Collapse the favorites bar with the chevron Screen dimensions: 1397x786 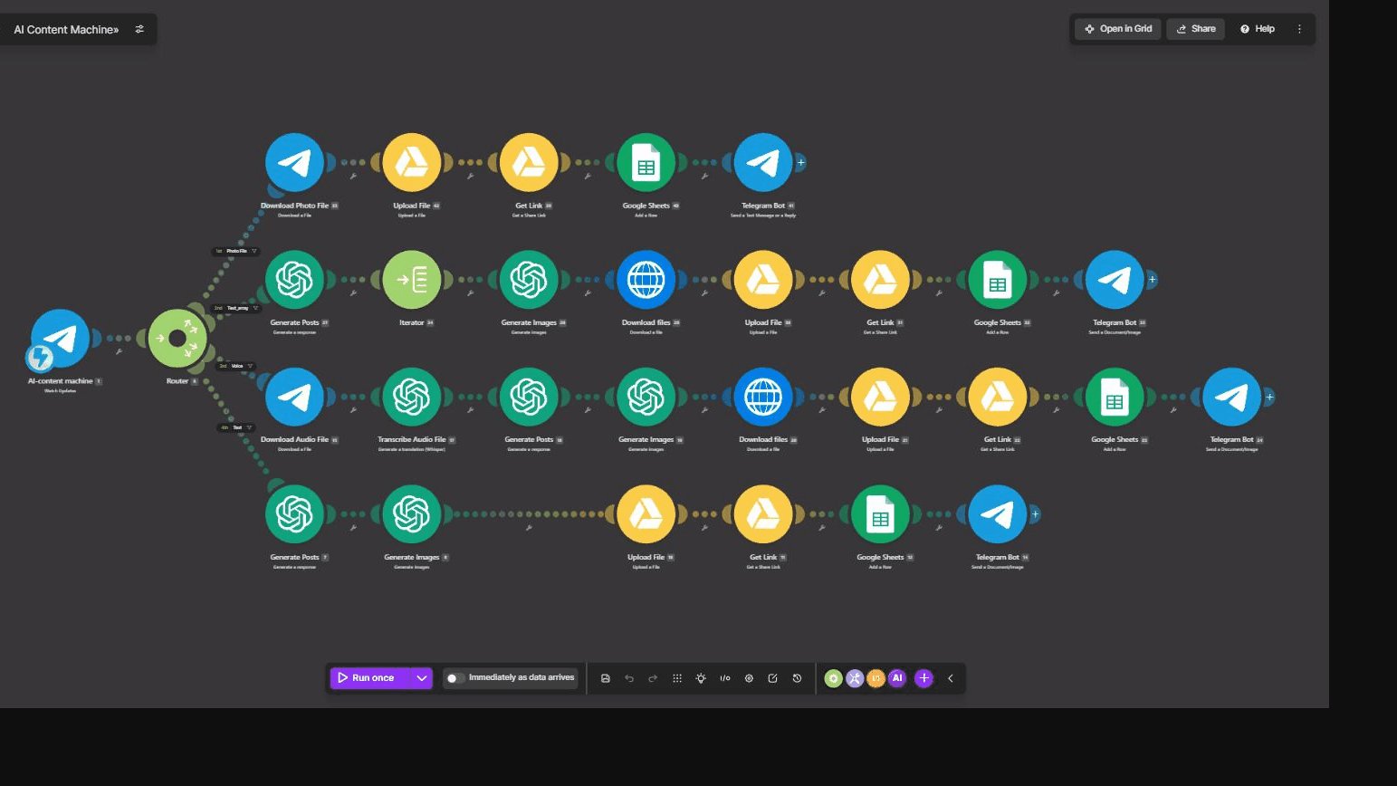tap(951, 678)
